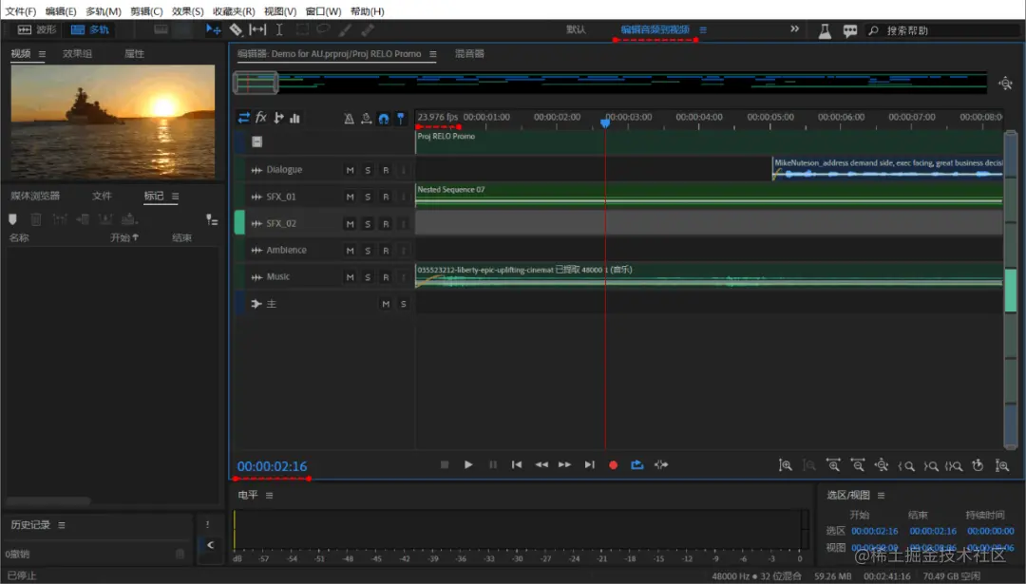Switch to Waveform (波形) view
1026x584 pixels.
pyautogui.click(x=37, y=30)
